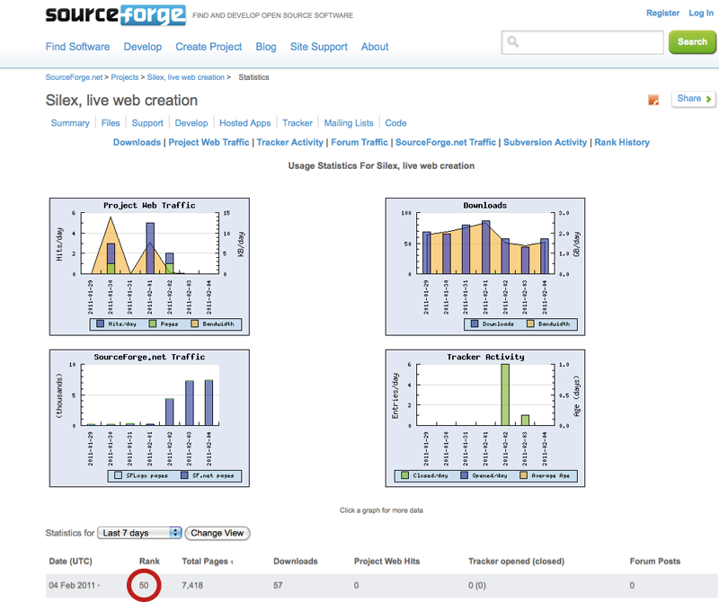This screenshot has height=602, width=719.
Task: Open the Downloads statistics link
Action: coord(138,142)
